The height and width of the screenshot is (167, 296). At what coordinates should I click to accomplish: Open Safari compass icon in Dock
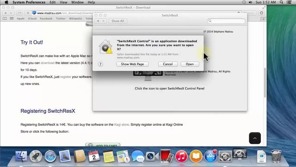tap(50, 156)
